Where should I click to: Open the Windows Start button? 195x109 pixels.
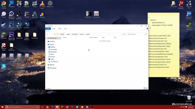pos(2,107)
